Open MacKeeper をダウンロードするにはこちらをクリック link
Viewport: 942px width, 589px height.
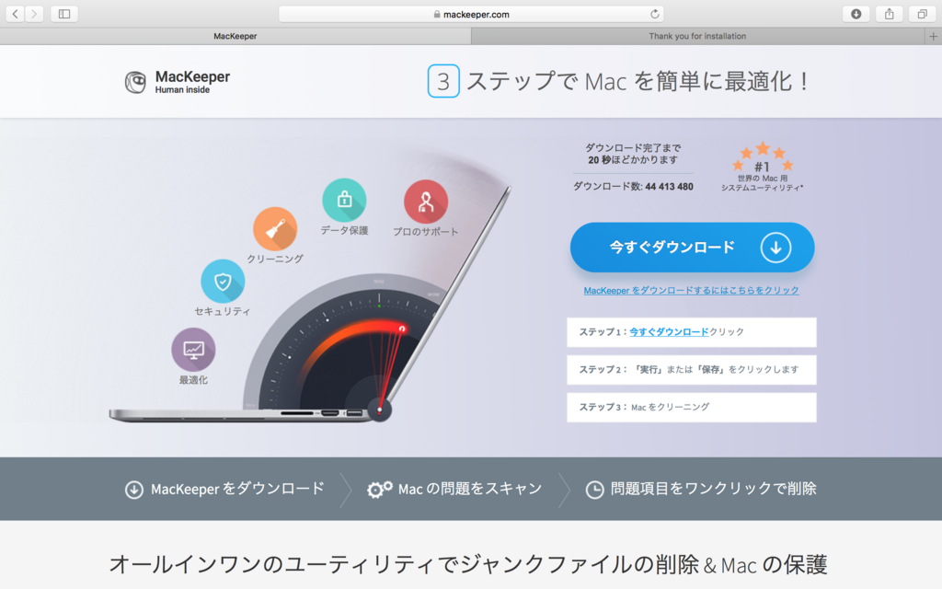click(x=692, y=290)
